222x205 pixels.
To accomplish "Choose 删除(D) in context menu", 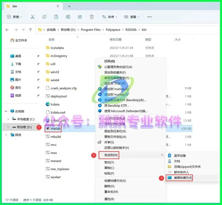I will tap(109, 186).
